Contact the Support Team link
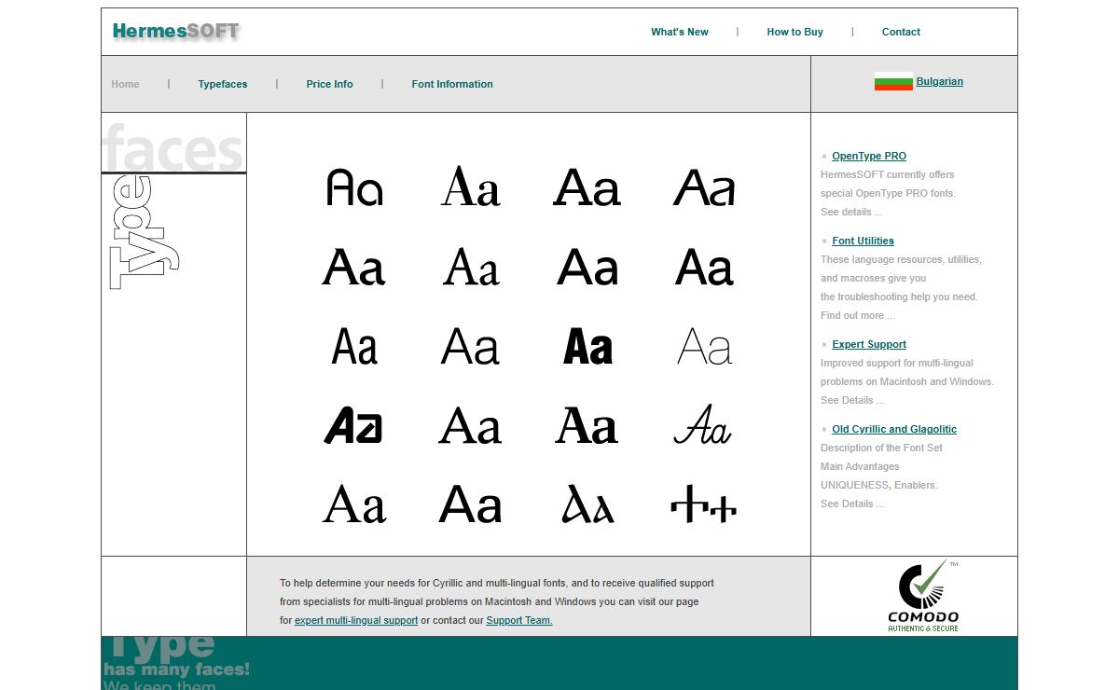The image size is (1119, 690). (519, 620)
